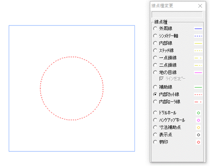
Task: Click the magenta 地の目線 line sample
Action: (198, 72)
